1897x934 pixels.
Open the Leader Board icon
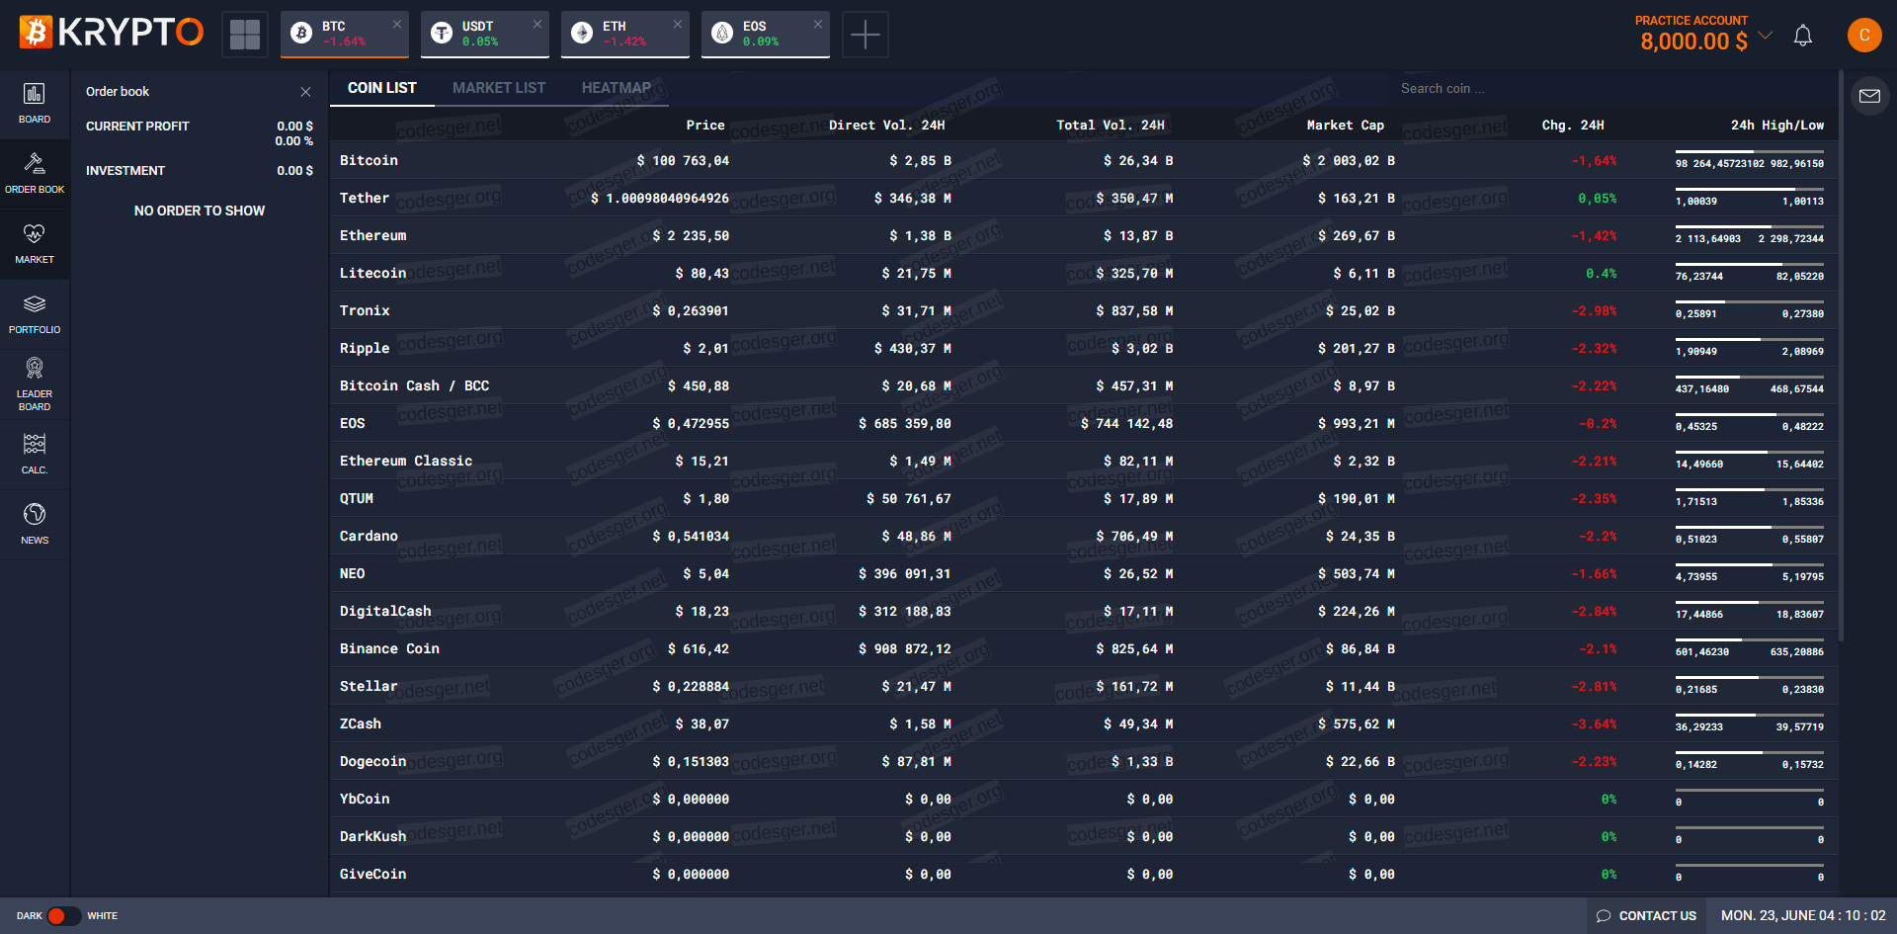[x=35, y=383]
